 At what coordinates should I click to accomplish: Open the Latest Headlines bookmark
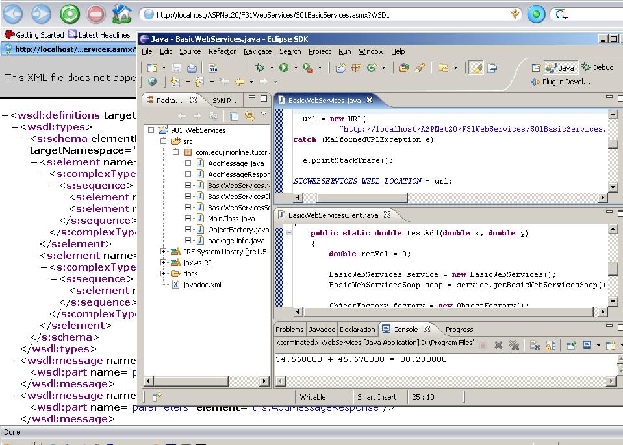(x=99, y=35)
